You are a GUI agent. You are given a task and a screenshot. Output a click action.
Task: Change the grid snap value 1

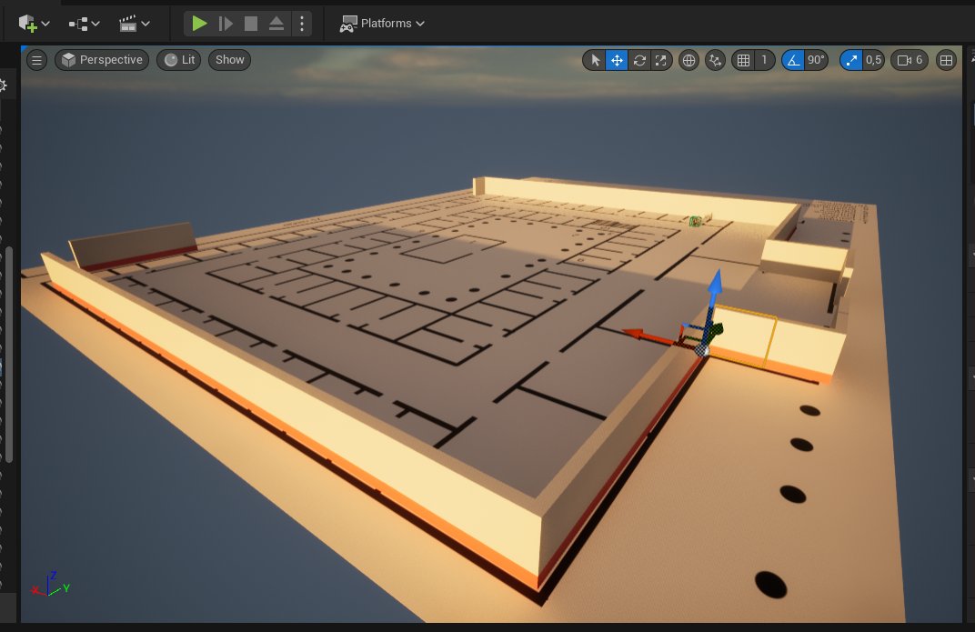764,60
